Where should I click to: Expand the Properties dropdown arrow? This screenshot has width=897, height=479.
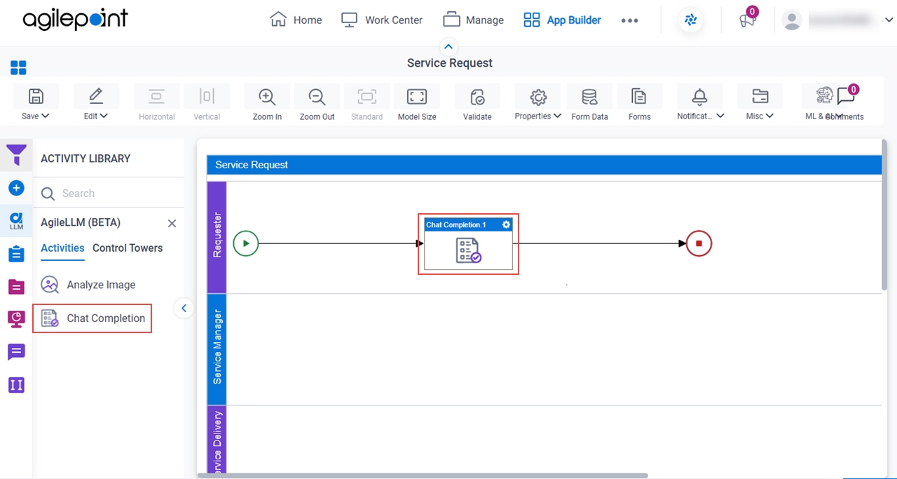tap(557, 116)
